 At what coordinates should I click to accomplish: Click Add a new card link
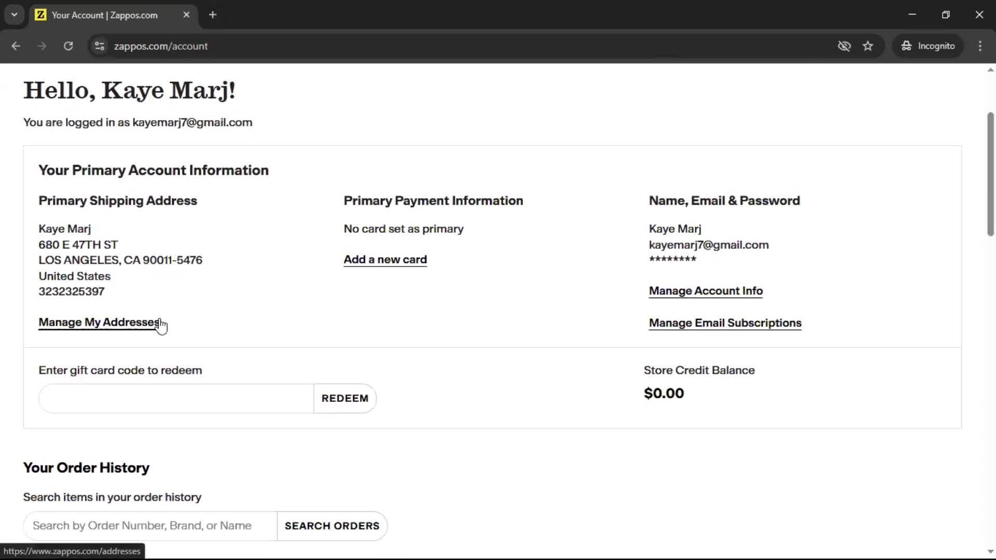(385, 260)
